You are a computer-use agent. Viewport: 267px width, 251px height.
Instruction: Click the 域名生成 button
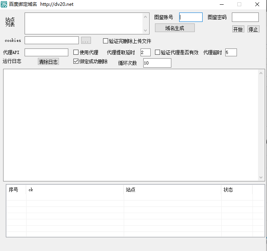(x=175, y=28)
